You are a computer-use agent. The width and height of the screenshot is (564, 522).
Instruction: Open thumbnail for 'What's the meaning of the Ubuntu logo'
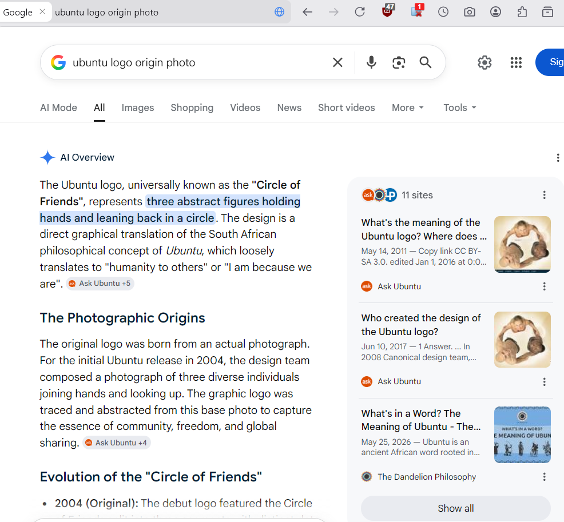coord(522,245)
